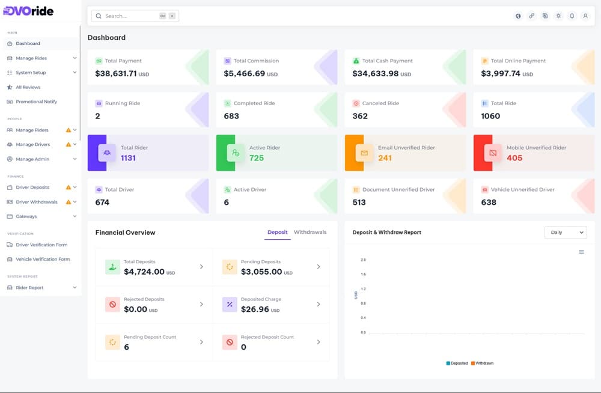Click the OVOride logo

coord(28,11)
